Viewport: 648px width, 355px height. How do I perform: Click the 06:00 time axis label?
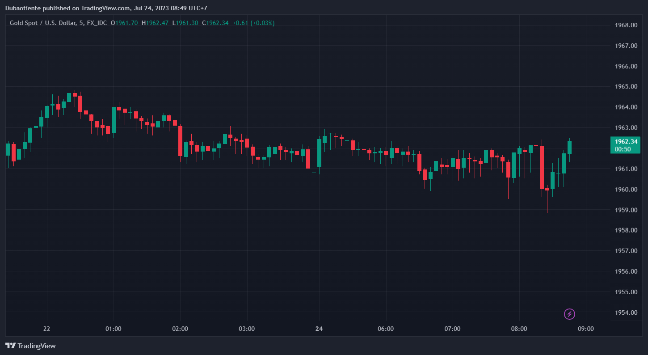click(x=386, y=329)
